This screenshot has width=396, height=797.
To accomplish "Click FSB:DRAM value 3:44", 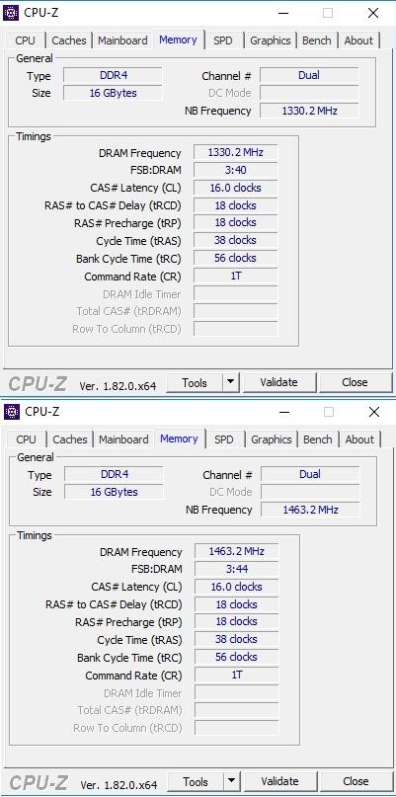I will click(x=236, y=569).
